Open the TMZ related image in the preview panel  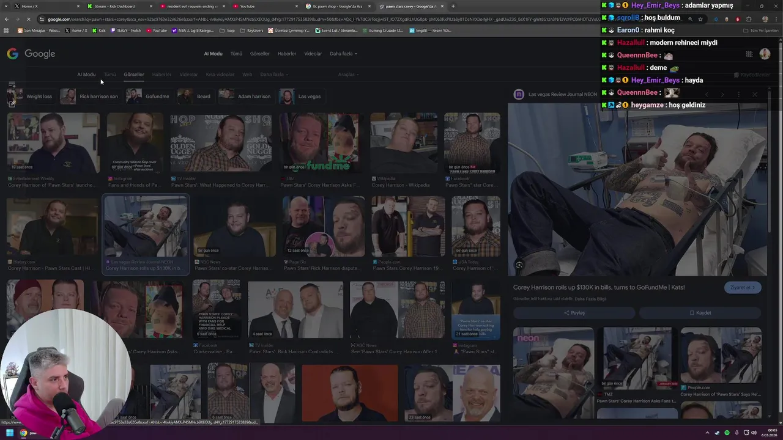click(637, 358)
